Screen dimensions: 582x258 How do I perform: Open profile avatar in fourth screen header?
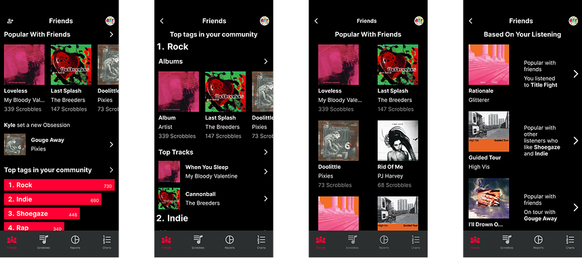click(x=573, y=21)
